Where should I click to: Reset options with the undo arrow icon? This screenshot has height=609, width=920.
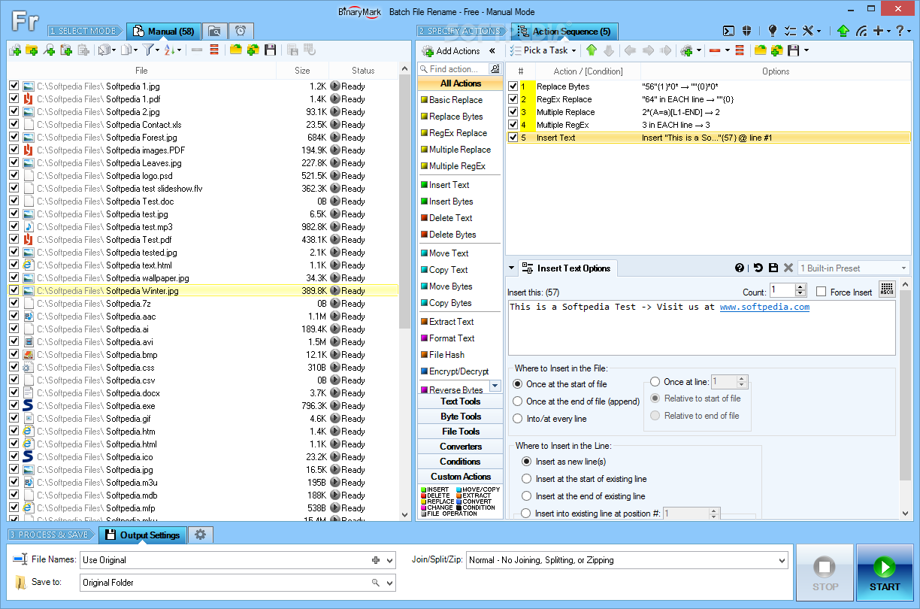pyautogui.click(x=758, y=268)
